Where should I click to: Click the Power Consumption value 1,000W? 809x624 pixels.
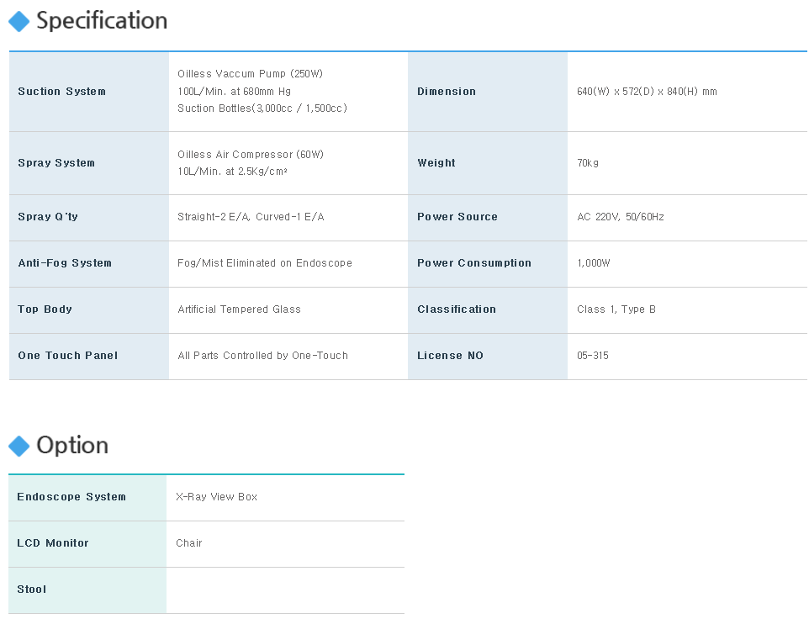[594, 262]
